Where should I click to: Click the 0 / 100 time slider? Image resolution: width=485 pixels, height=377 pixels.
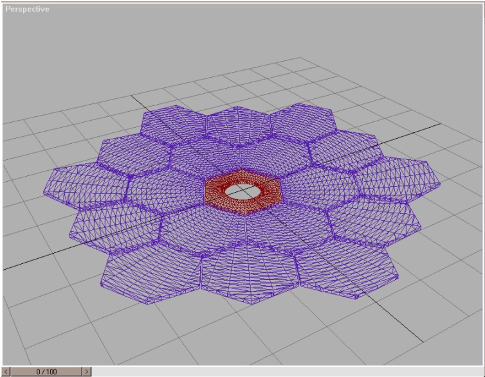pyautogui.click(x=46, y=371)
